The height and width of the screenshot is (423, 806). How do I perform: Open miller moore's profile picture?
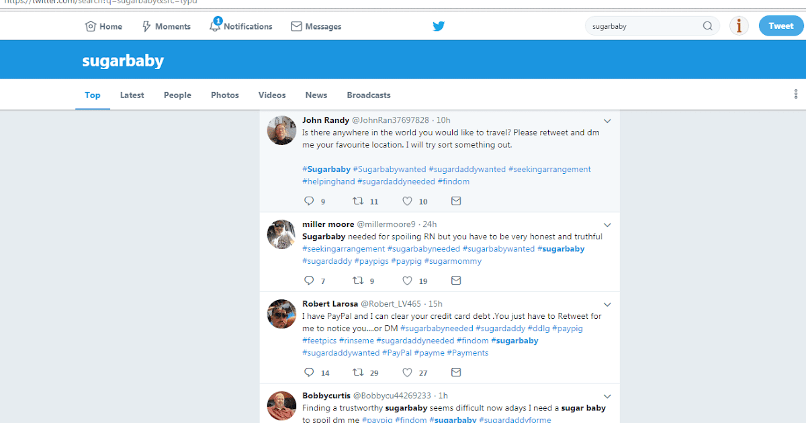[x=281, y=234]
